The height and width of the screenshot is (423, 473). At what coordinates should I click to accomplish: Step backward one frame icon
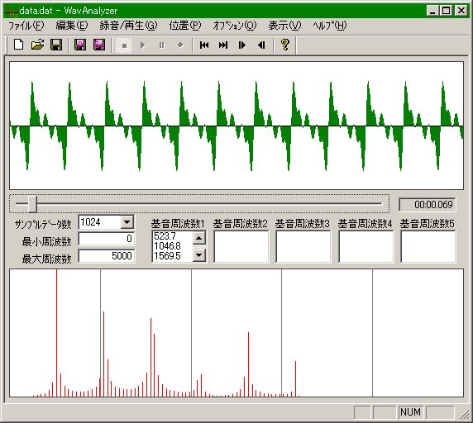[x=261, y=45]
